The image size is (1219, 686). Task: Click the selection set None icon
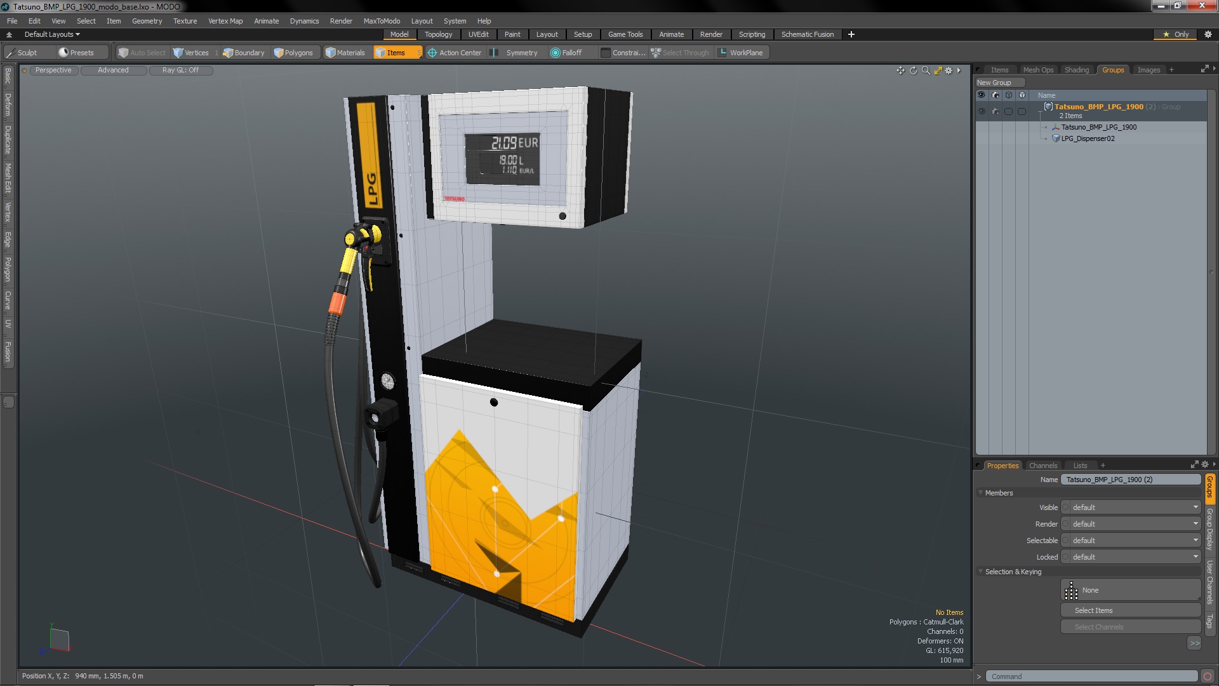(1071, 591)
